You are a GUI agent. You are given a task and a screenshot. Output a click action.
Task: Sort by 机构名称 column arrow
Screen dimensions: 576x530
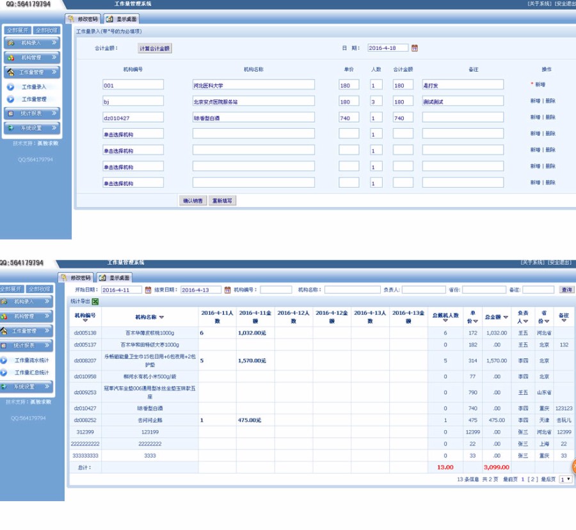[162, 317]
